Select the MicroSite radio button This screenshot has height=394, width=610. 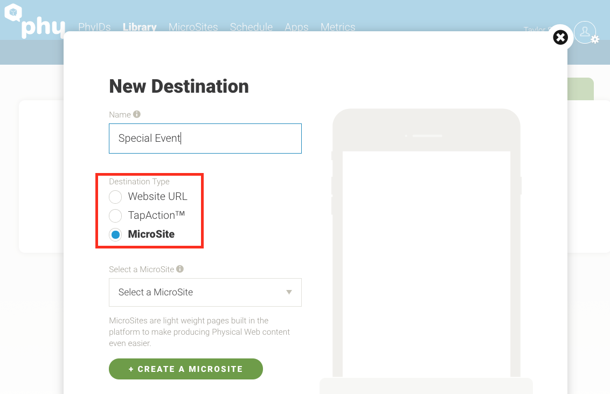115,234
